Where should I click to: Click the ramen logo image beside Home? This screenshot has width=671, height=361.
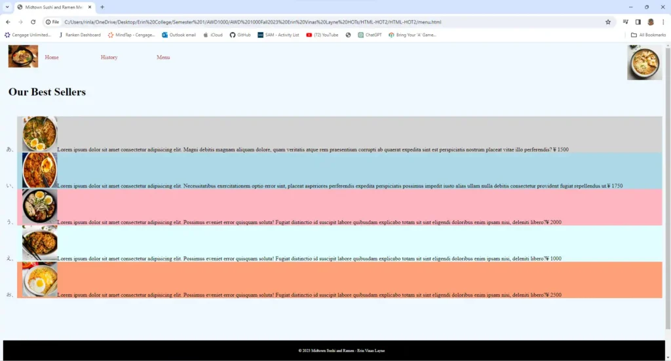[23, 56]
